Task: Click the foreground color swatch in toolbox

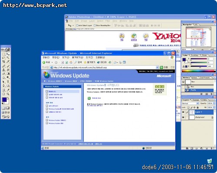Action: (4, 99)
